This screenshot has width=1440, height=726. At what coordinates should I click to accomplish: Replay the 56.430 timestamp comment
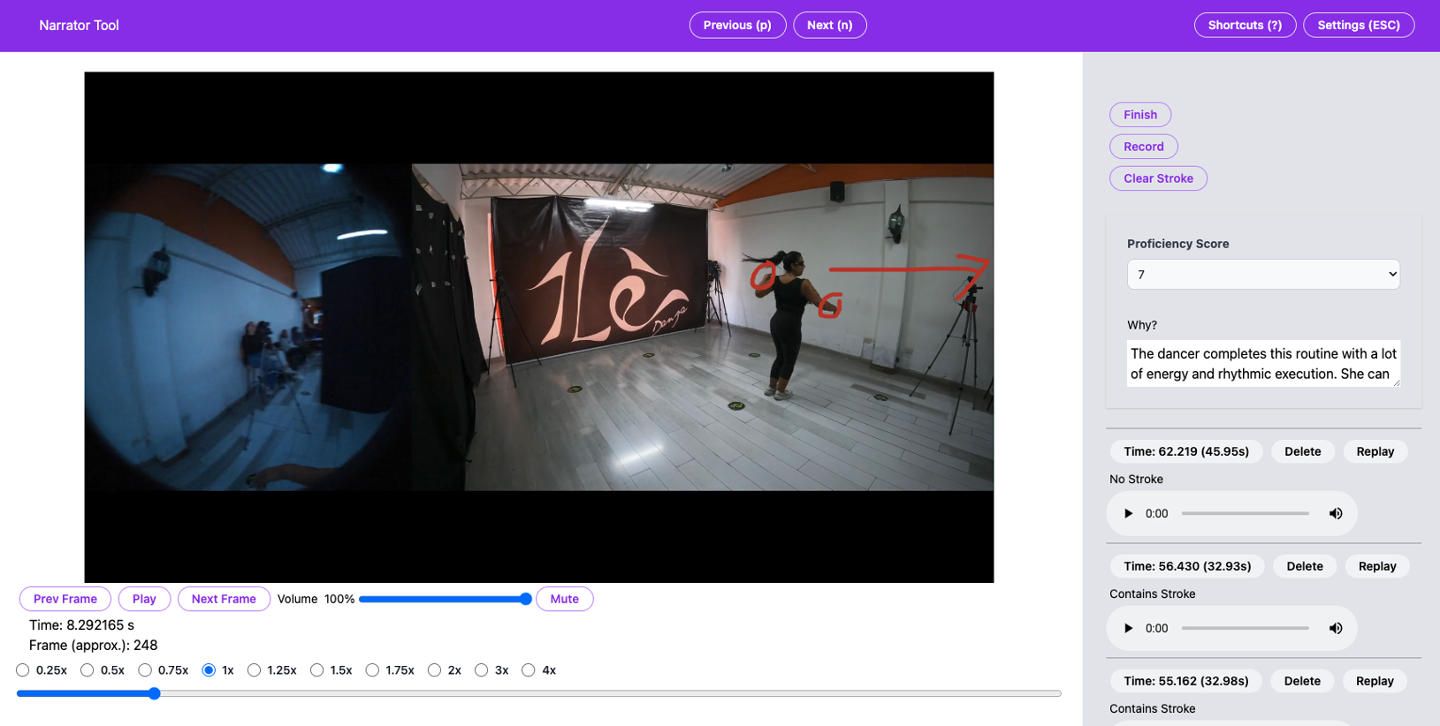tap(1376, 566)
